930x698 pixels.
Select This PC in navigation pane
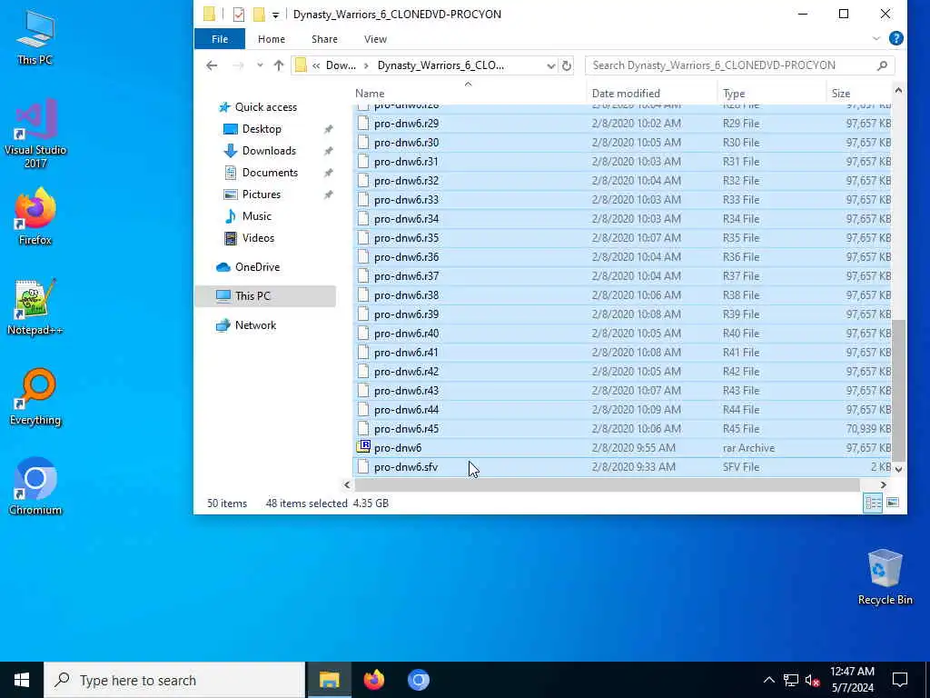(265, 295)
